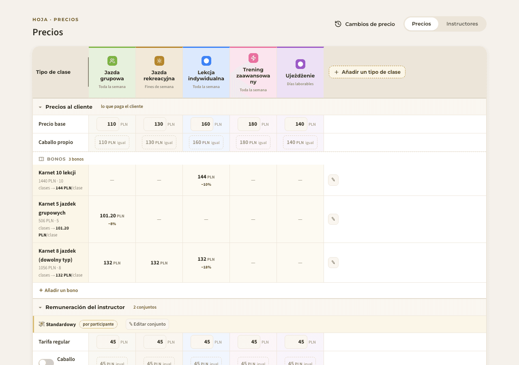The image size is (519, 365).
Task: Click Caballo propio cell 130 PLN igual
Action: coord(159,142)
